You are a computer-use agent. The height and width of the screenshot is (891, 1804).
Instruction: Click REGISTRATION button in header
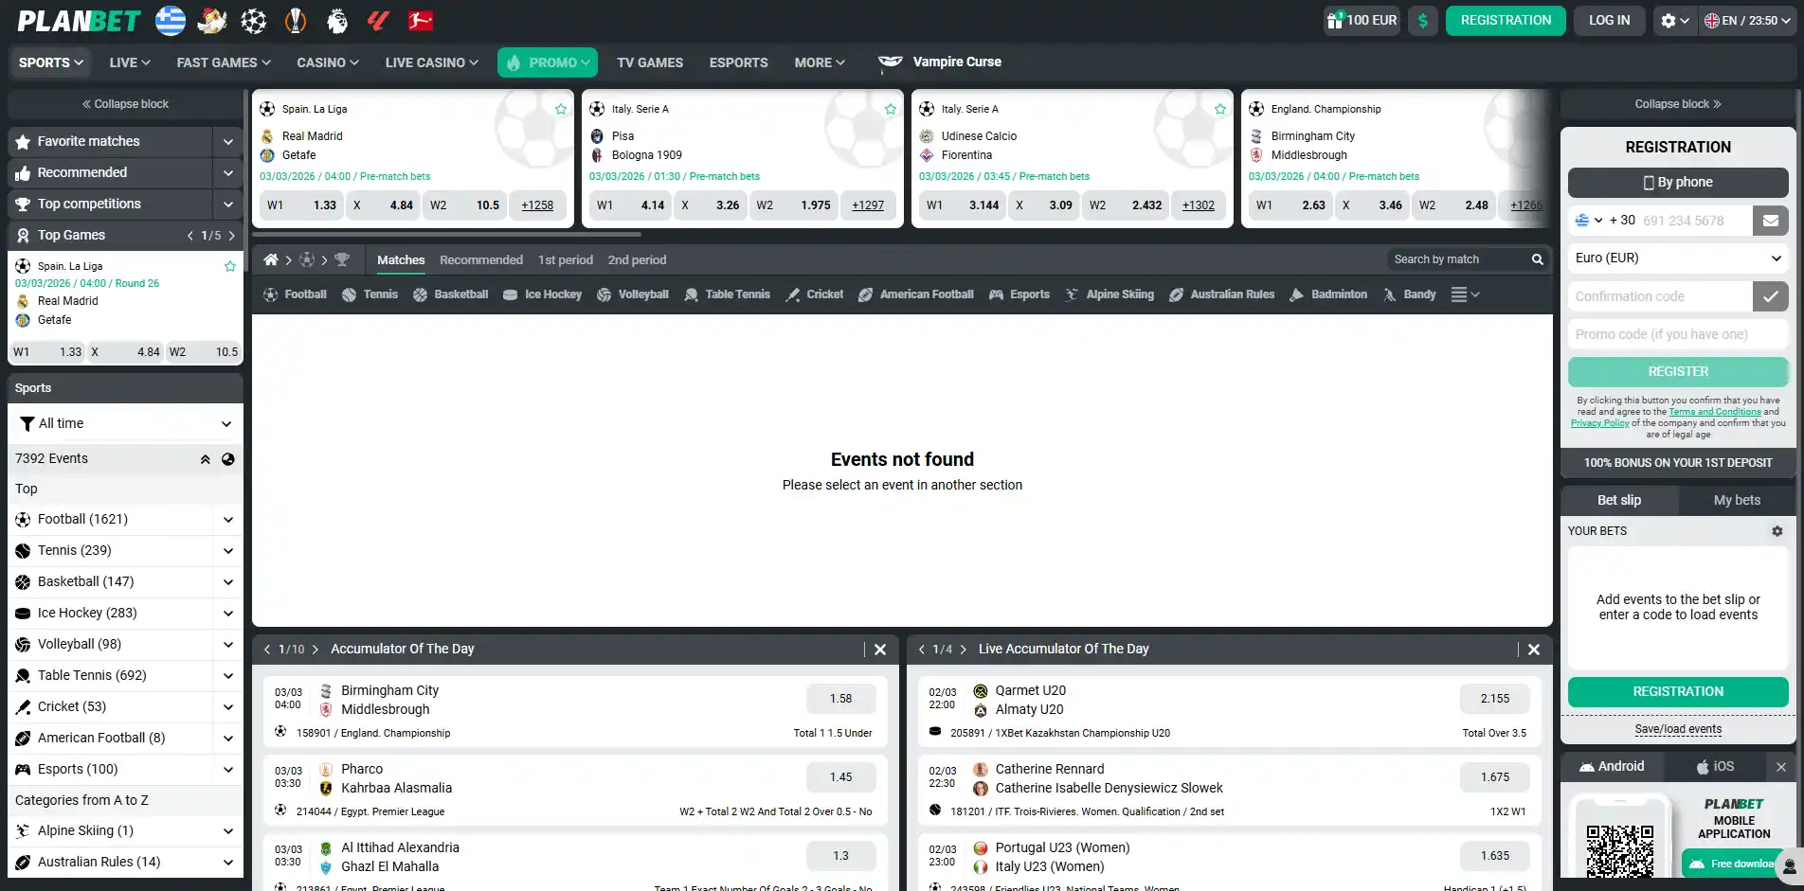(1506, 20)
